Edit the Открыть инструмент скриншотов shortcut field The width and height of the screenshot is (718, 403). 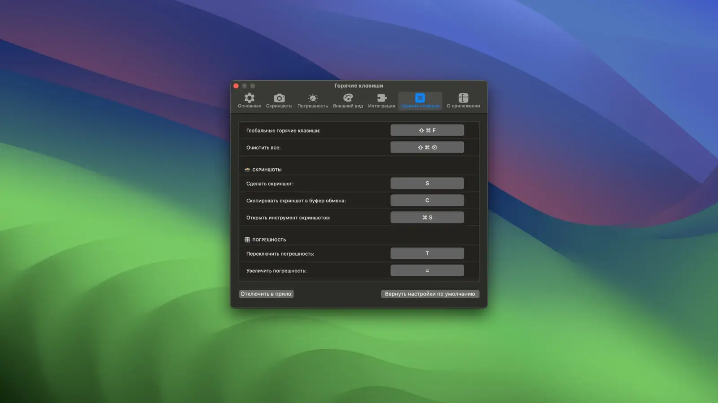pyautogui.click(x=427, y=218)
